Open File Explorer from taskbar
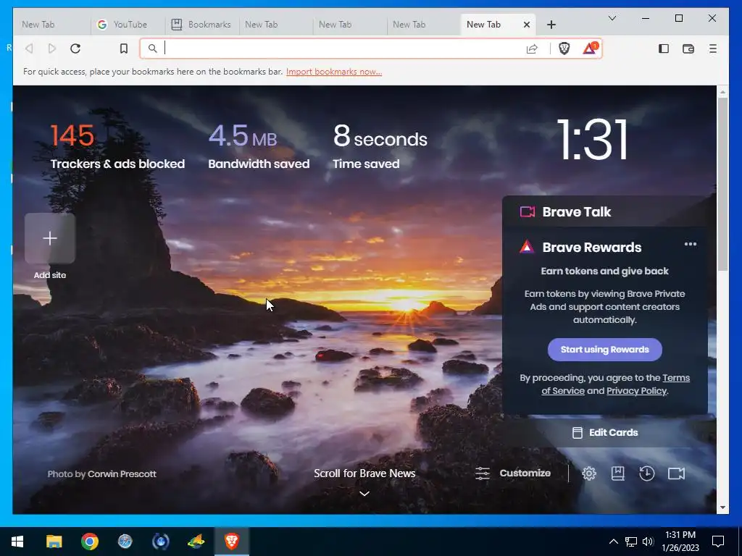 54,542
